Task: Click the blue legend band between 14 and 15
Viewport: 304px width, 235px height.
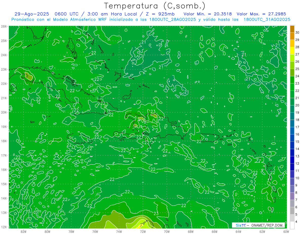Action: [292, 145]
